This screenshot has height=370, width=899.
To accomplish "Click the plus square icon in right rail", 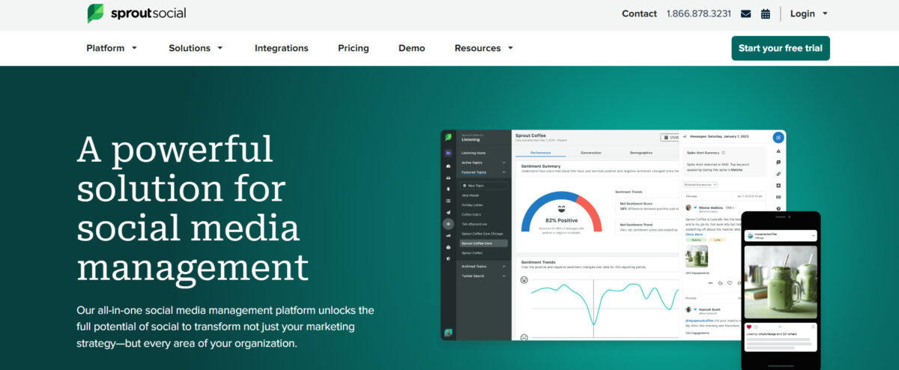I will click(x=778, y=185).
